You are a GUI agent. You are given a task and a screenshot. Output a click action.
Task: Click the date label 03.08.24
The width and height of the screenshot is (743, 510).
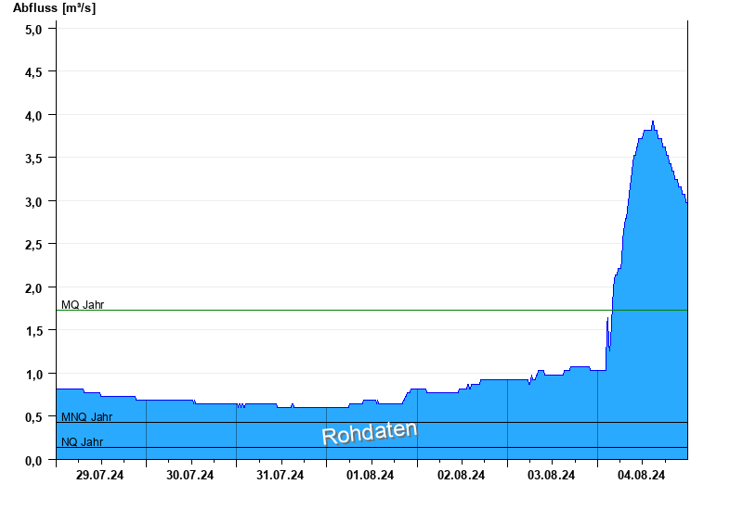click(551, 475)
